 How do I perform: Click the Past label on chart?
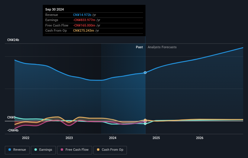click(x=139, y=47)
